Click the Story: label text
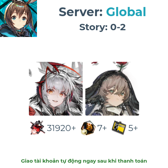The image size is (168, 168). (93, 27)
